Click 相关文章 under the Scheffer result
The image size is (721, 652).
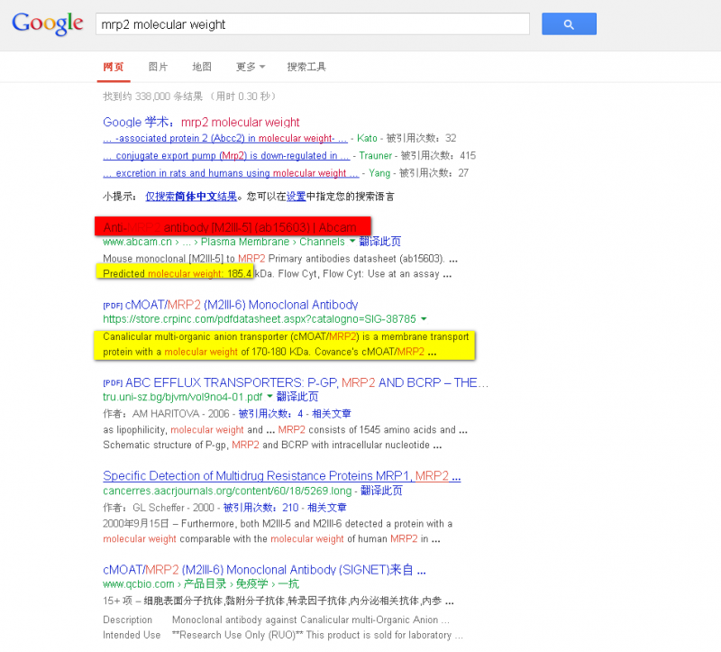327,508
